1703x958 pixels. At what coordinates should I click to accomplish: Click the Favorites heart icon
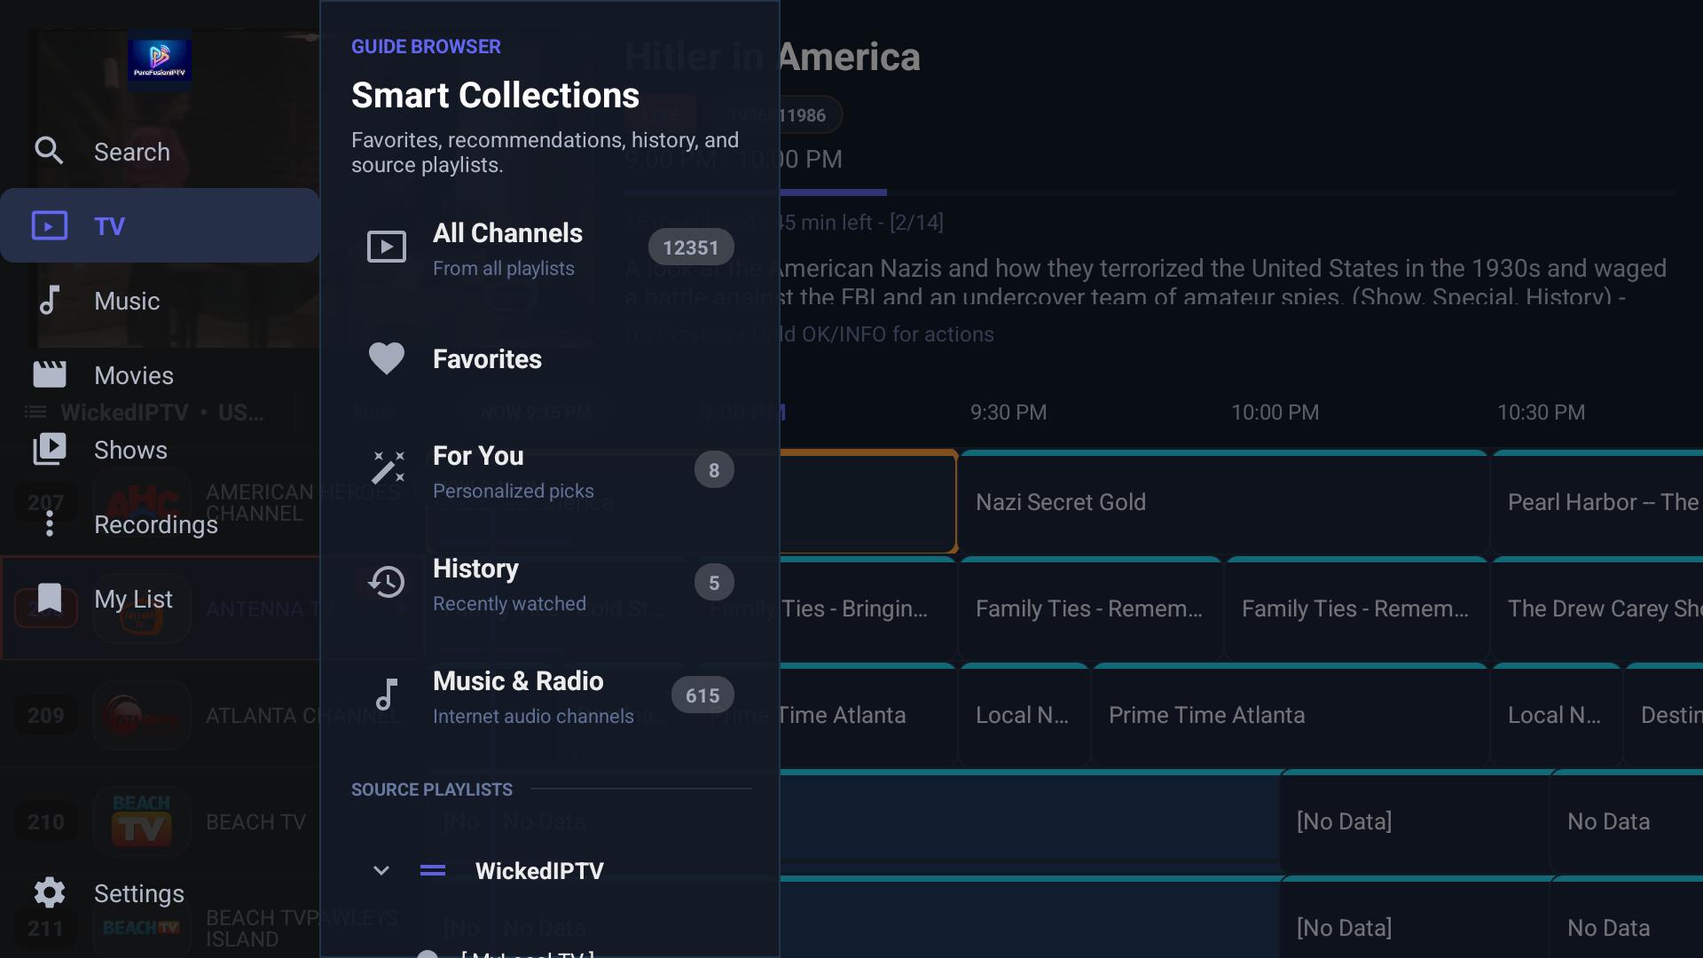[387, 358]
